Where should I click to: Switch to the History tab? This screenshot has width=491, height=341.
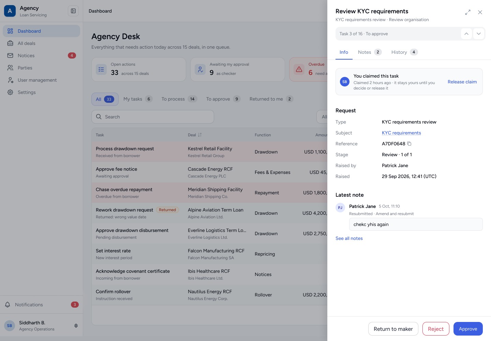click(404, 52)
